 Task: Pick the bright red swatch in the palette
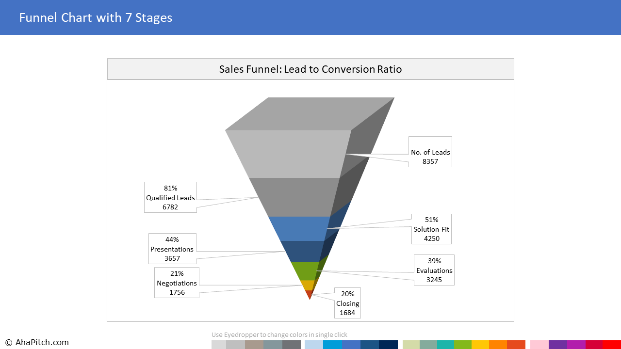pyautogui.click(x=612, y=345)
